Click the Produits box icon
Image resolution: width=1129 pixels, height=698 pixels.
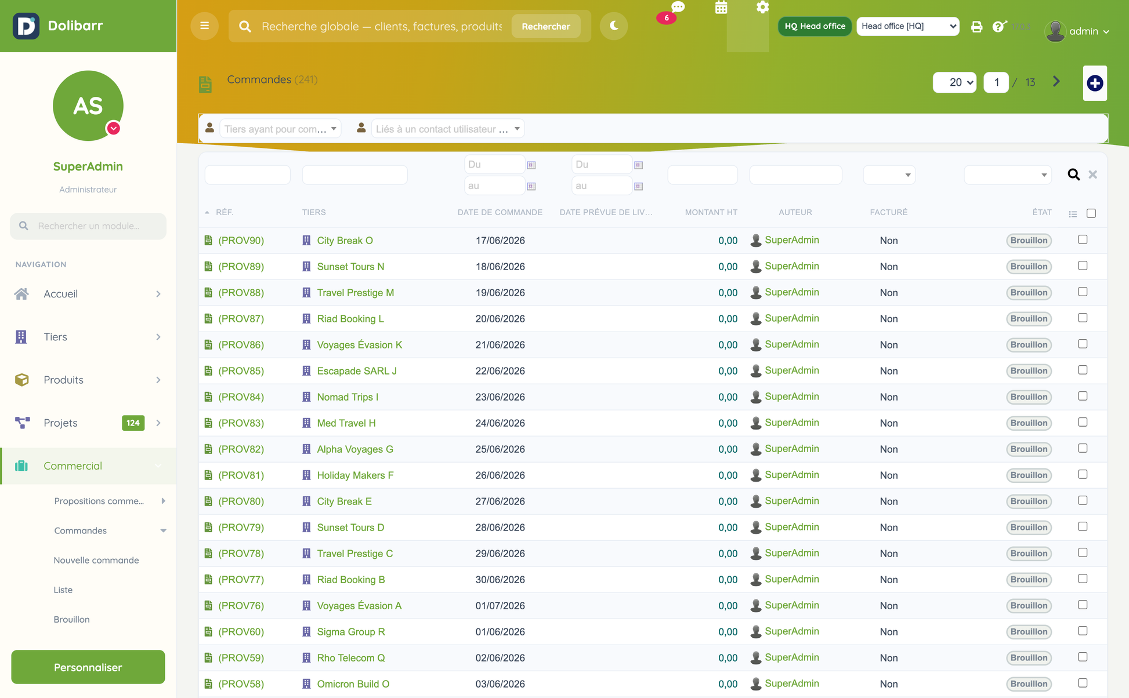[21, 380]
